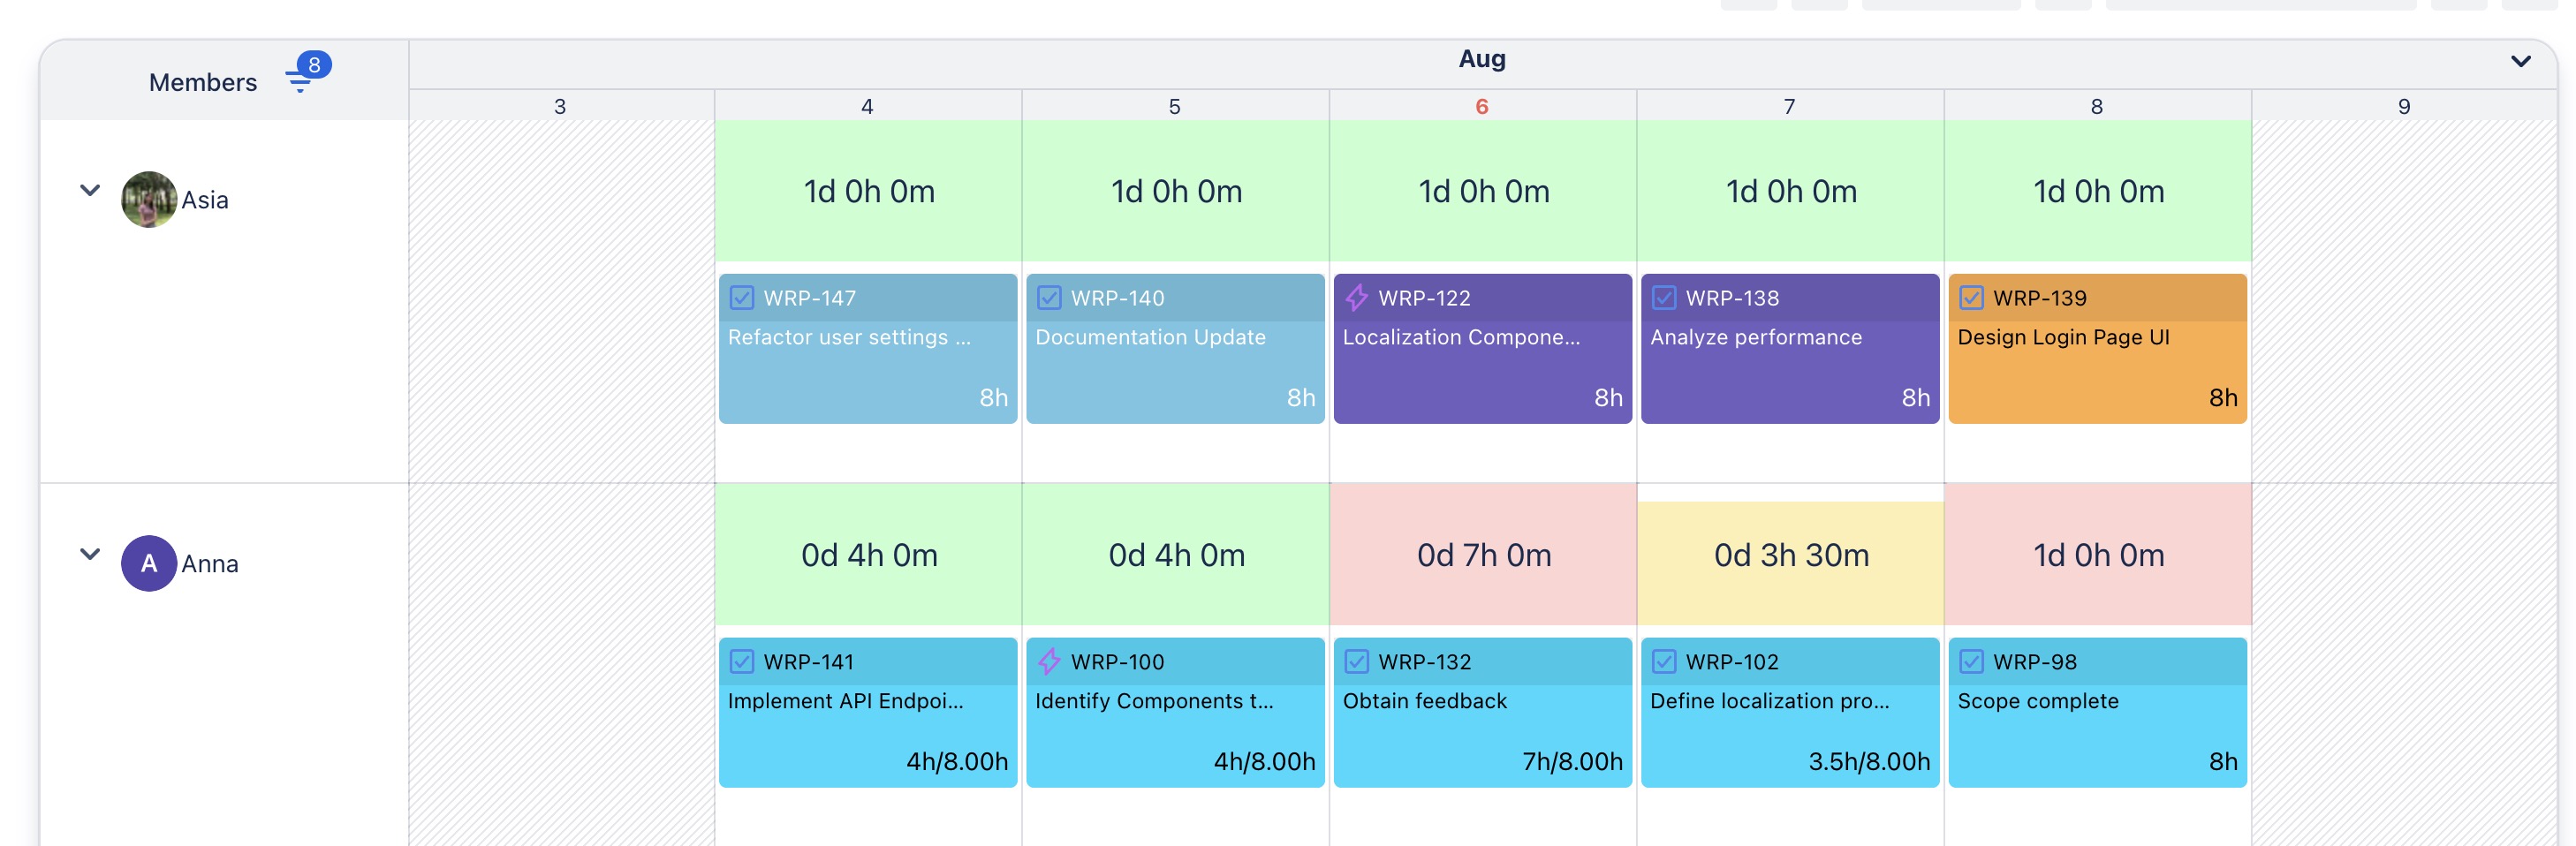Screen dimensions: 2576x846
Task: Select the Aug 6 date column header
Action: (x=1481, y=106)
